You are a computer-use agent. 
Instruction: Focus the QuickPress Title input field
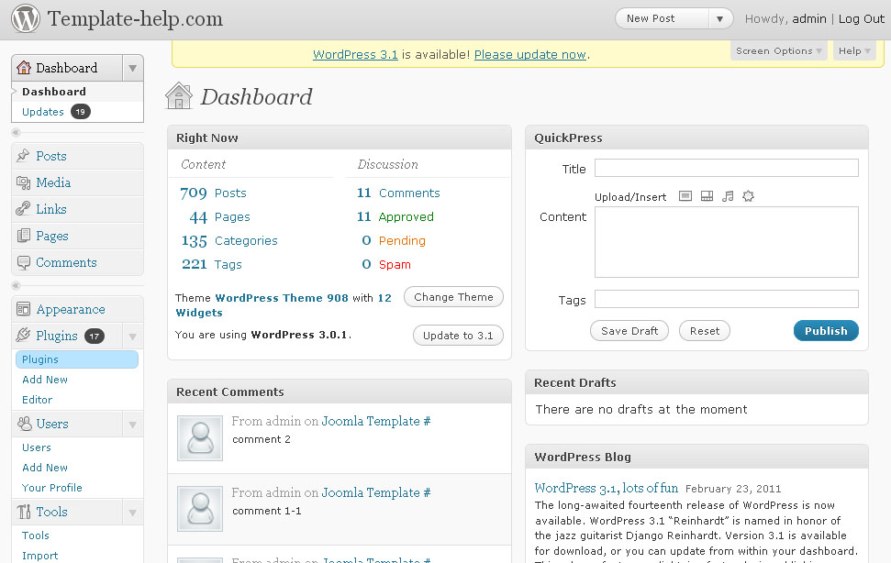(726, 168)
